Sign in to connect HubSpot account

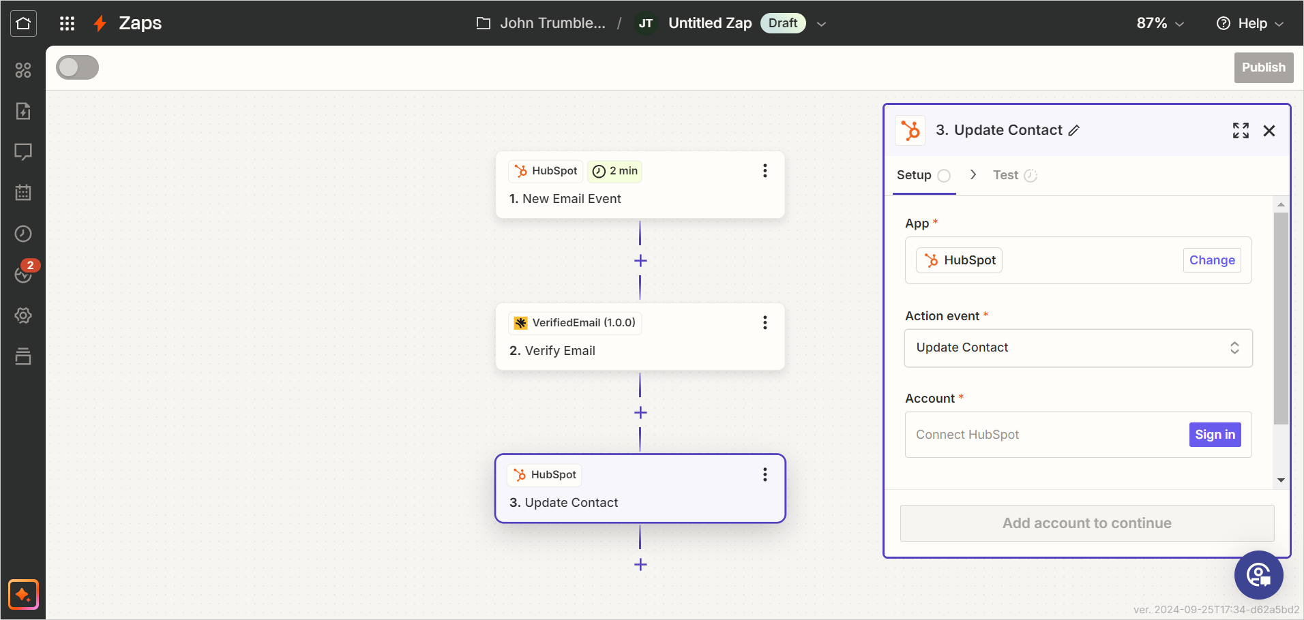[1215, 435]
